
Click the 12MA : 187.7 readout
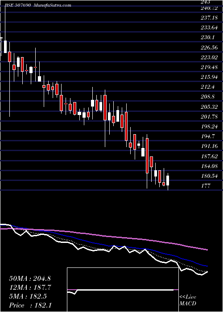point(30,287)
